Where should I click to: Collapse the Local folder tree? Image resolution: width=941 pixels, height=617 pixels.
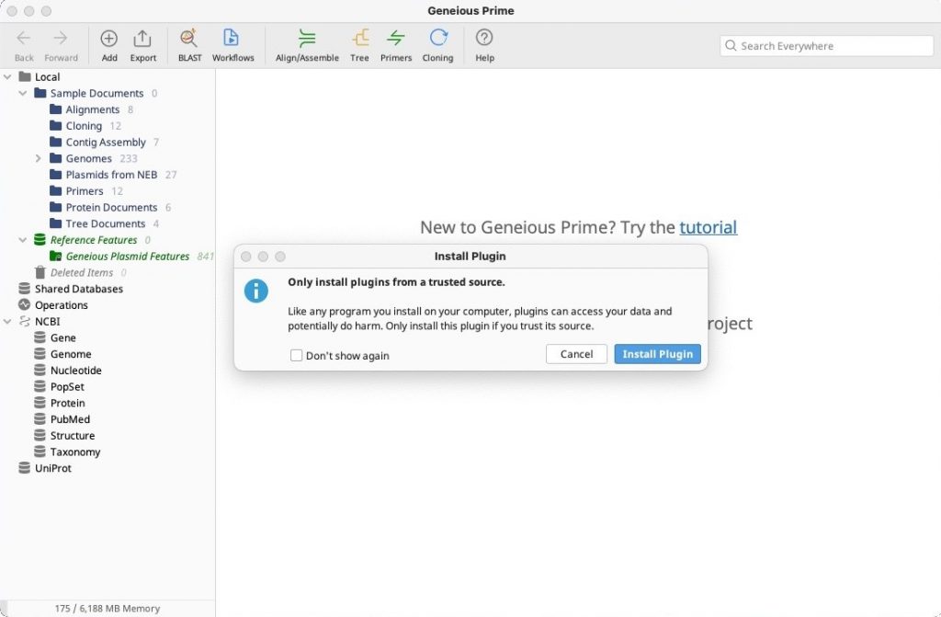(7, 77)
